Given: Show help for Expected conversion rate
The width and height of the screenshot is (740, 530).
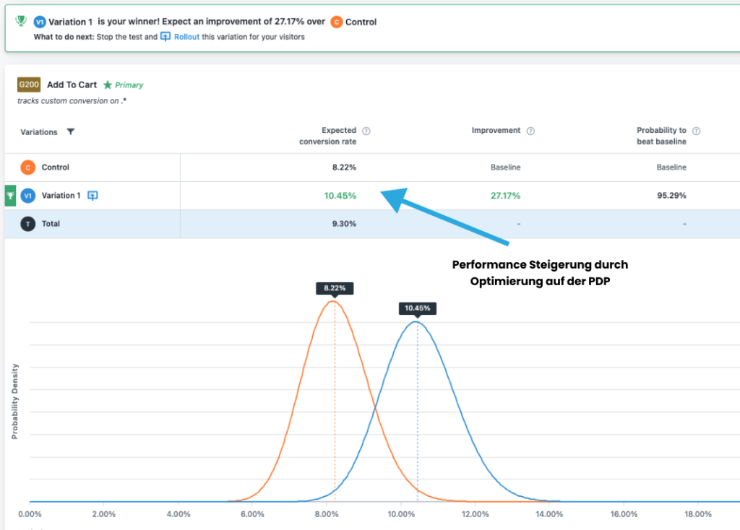Looking at the screenshot, I should pos(366,131).
